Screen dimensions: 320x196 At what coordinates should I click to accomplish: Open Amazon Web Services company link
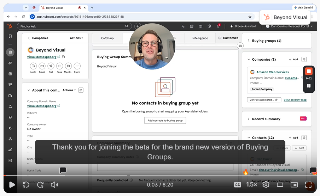(273, 72)
